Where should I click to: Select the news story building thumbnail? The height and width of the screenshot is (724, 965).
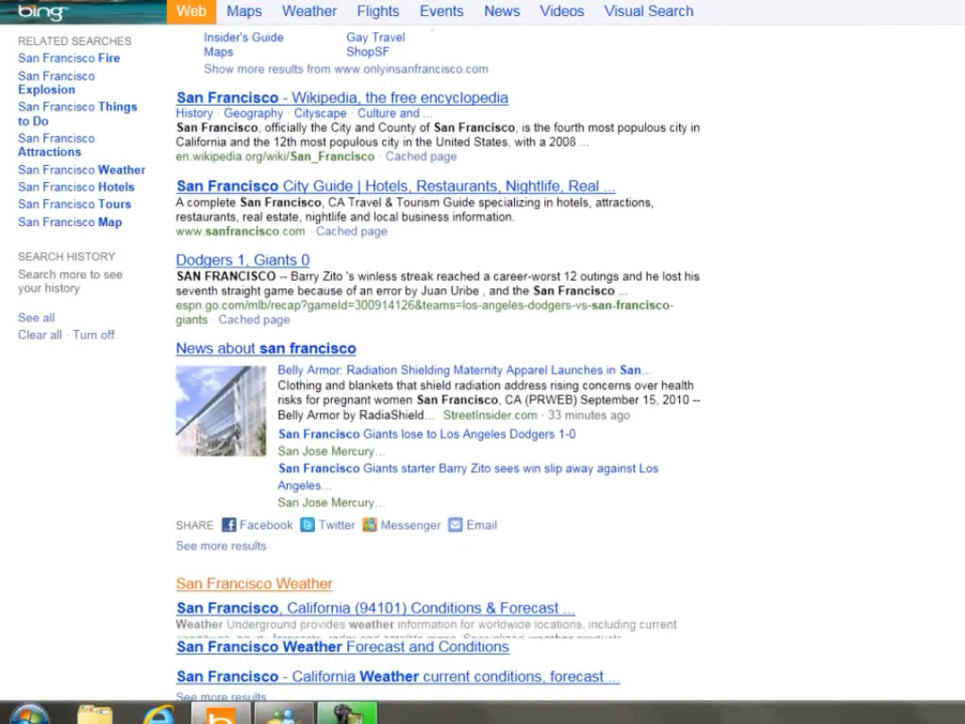click(221, 410)
